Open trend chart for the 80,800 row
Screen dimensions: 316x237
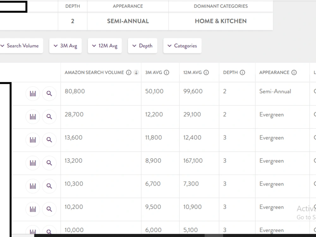[33, 94]
